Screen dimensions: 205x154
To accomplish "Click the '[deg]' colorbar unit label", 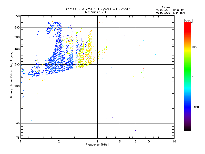I will [188, 21].
